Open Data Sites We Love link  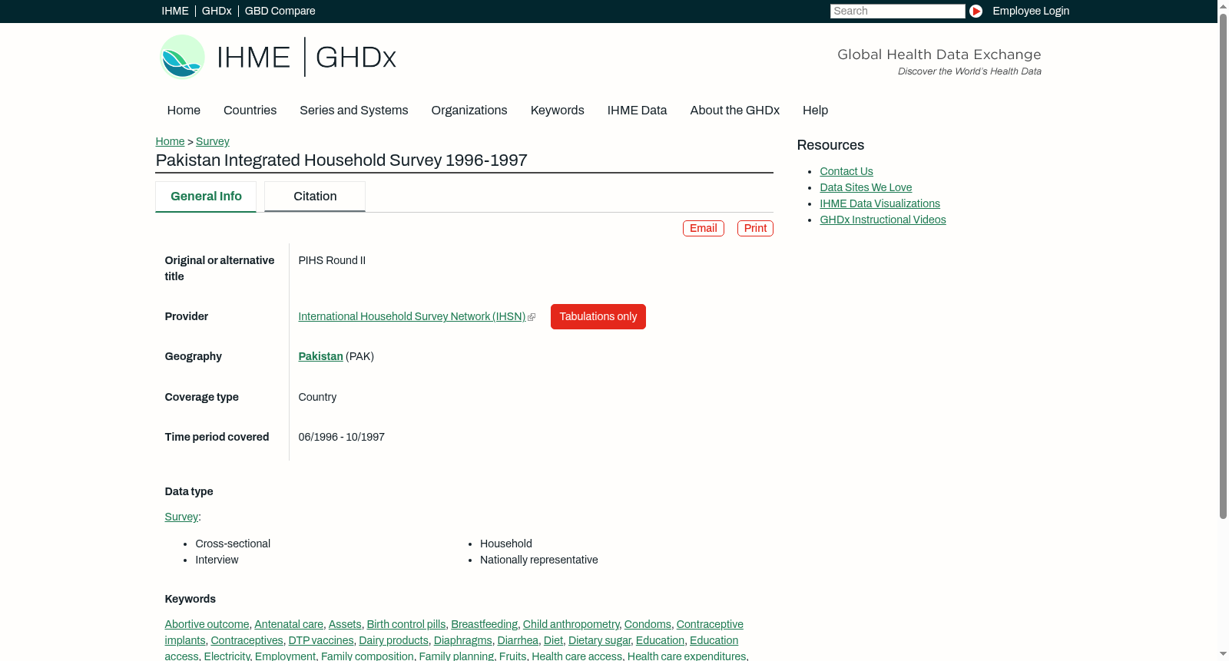coord(866,187)
